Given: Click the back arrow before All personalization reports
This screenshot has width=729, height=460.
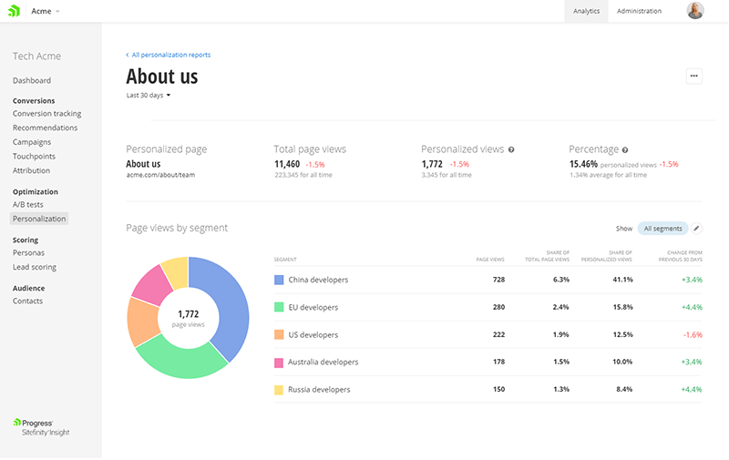Looking at the screenshot, I should [128, 56].
